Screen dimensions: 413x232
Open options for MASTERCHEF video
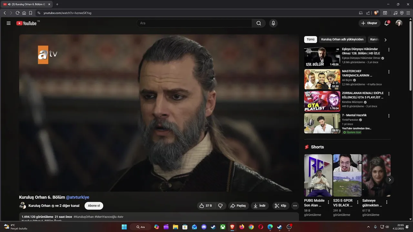coord(389,72)
